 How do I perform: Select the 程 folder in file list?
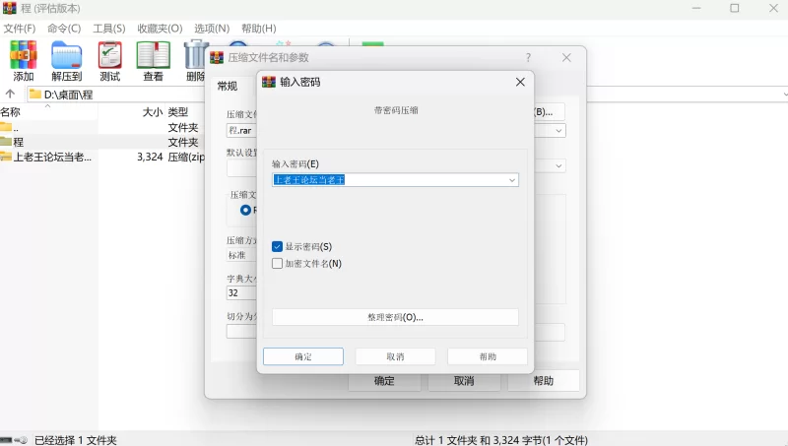(18, 142)
